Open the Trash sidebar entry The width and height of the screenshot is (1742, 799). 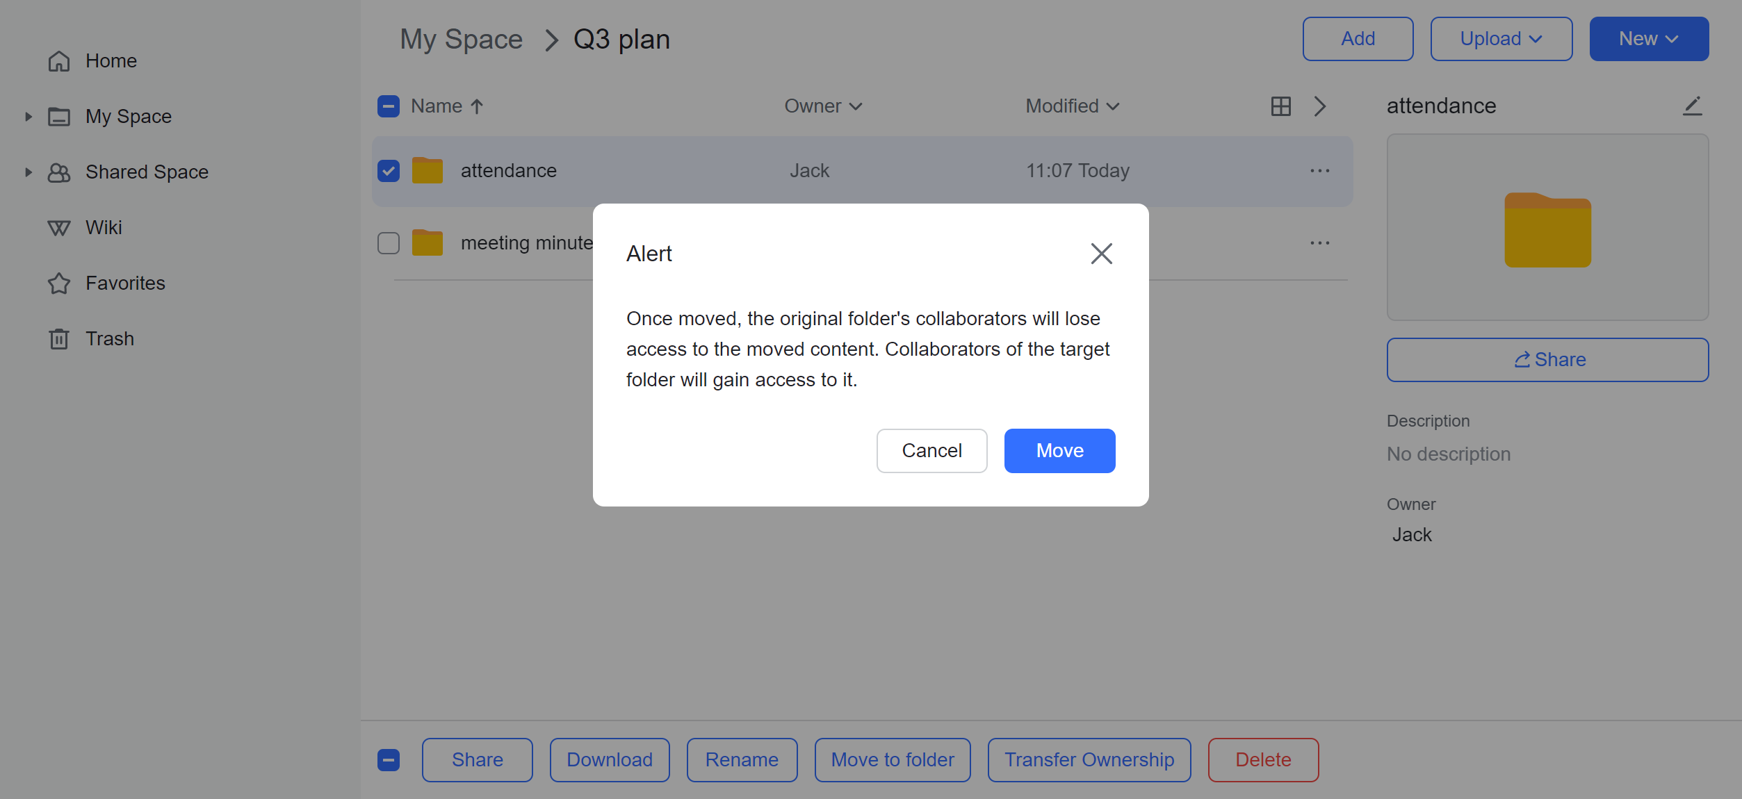(110, 339)
